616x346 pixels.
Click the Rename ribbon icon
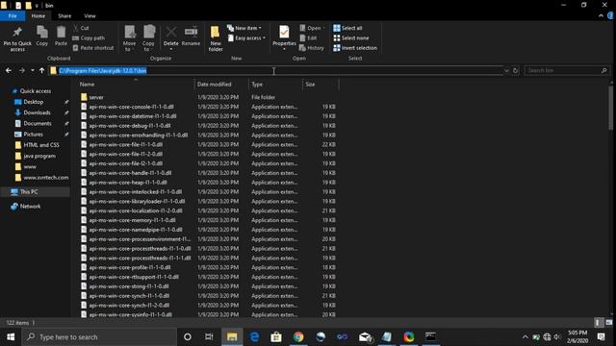(191, 37)
